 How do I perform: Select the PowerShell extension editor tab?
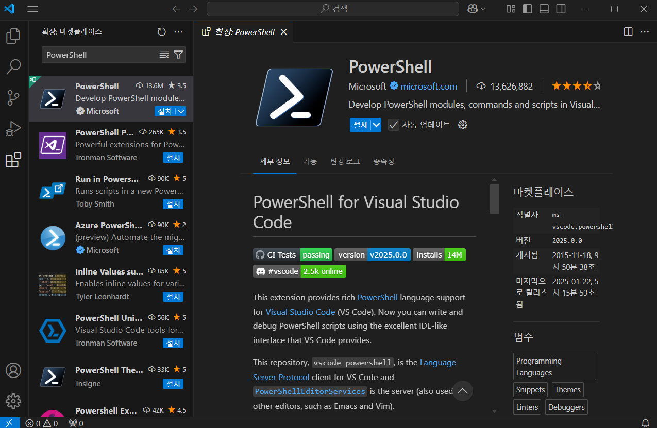click(x=243, y=32)
